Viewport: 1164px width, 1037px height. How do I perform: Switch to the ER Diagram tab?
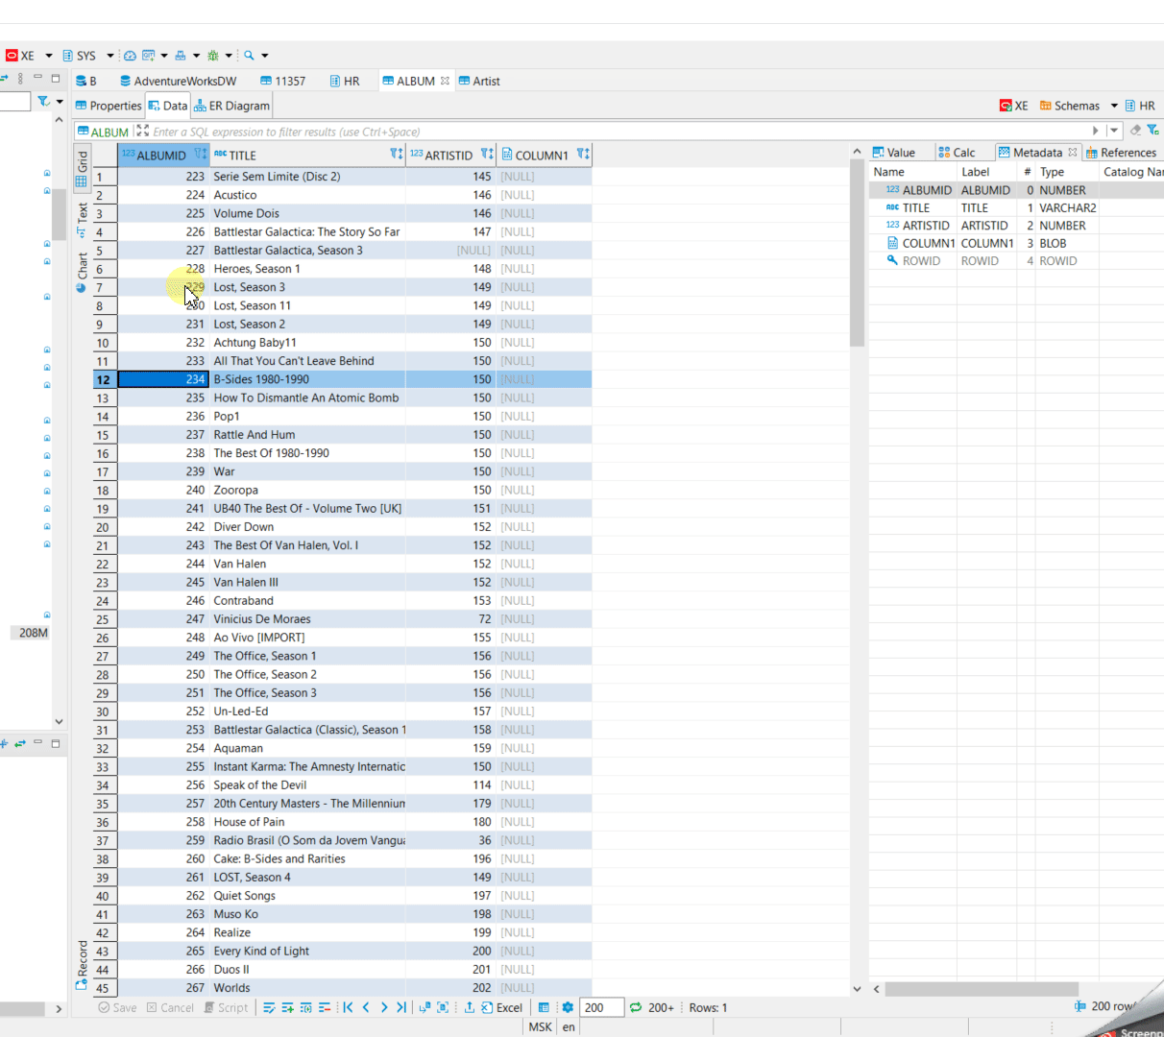(x=231, y=106)
